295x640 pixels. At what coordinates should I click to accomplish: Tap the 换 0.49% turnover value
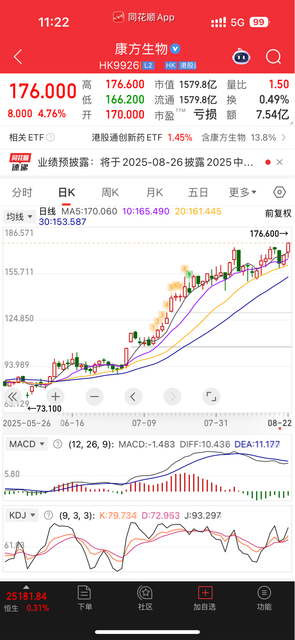click(x=274, y=100)
